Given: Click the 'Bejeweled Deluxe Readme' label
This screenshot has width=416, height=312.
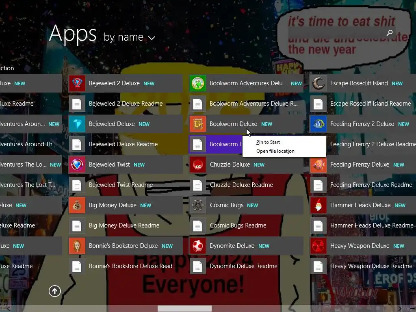Looking at the screenshot, I should 123,144.
